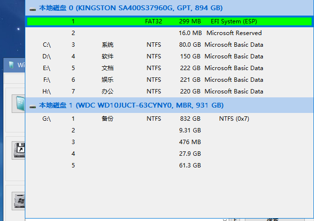
Task: Select the 476 MB partition on disk 1
Action: point(169,142)
